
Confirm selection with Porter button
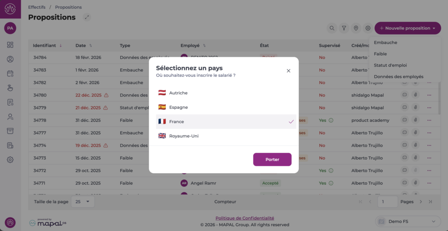[x=272, y=159]
